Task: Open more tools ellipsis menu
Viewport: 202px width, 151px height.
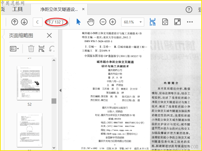Action: tap(190, 22)
